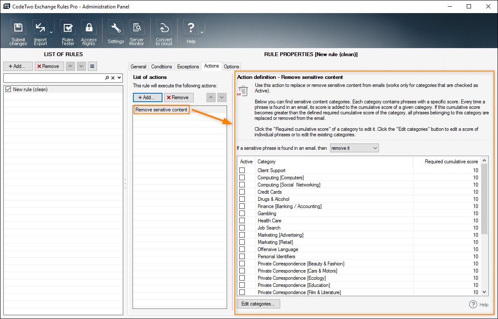Check the Gambling category box
The width and height of the screenshot is (498, 319).
[x=242, y=214]
